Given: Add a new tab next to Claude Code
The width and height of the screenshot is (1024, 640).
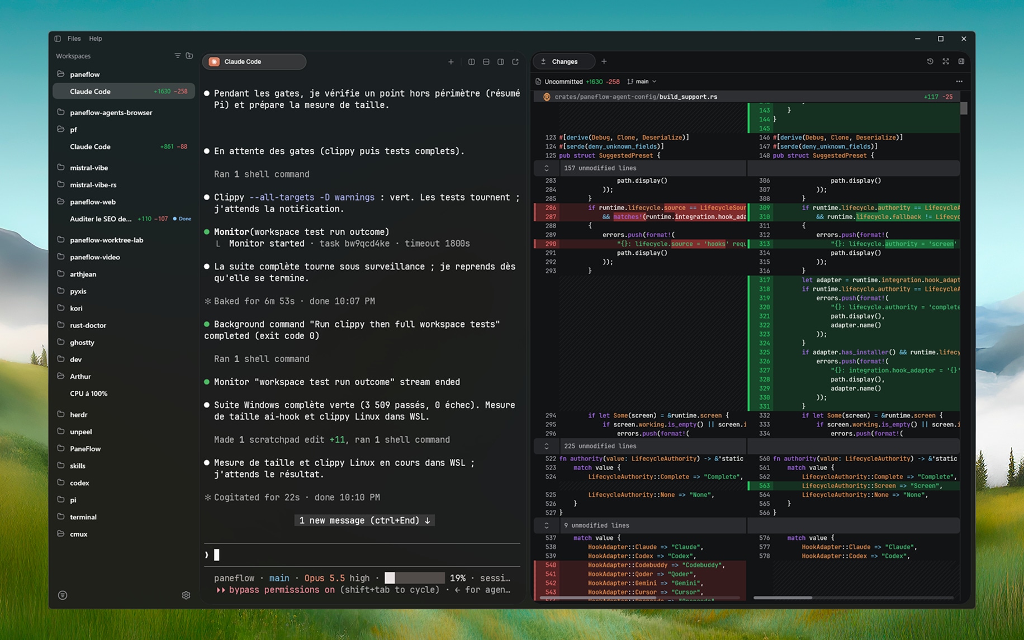Looking at the screenshot, I should [451, 61].
